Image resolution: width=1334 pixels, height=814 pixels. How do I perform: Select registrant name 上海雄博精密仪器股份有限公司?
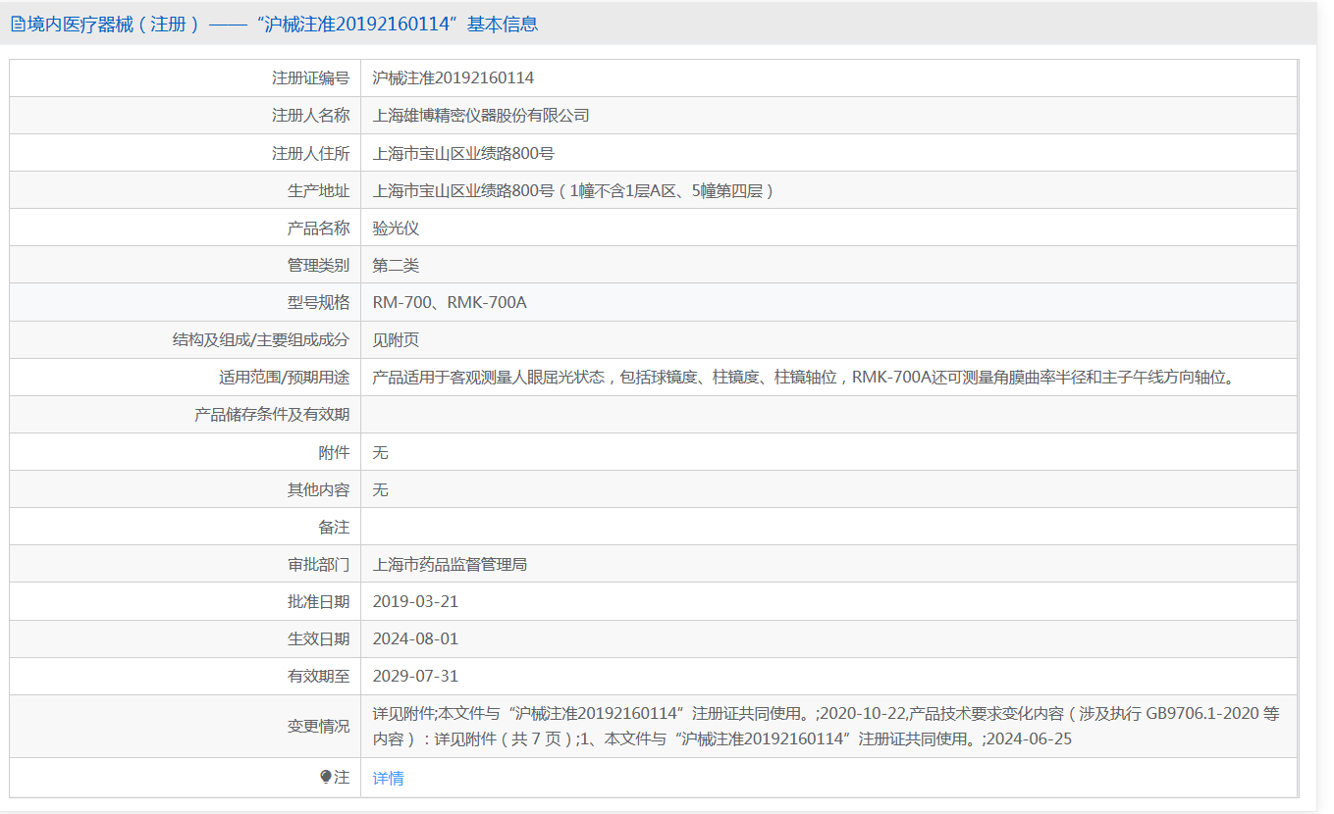coord(481,115)
